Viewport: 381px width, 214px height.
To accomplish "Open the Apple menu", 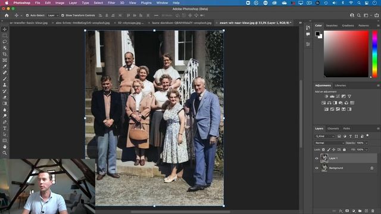I will click(x=7, y=3).
